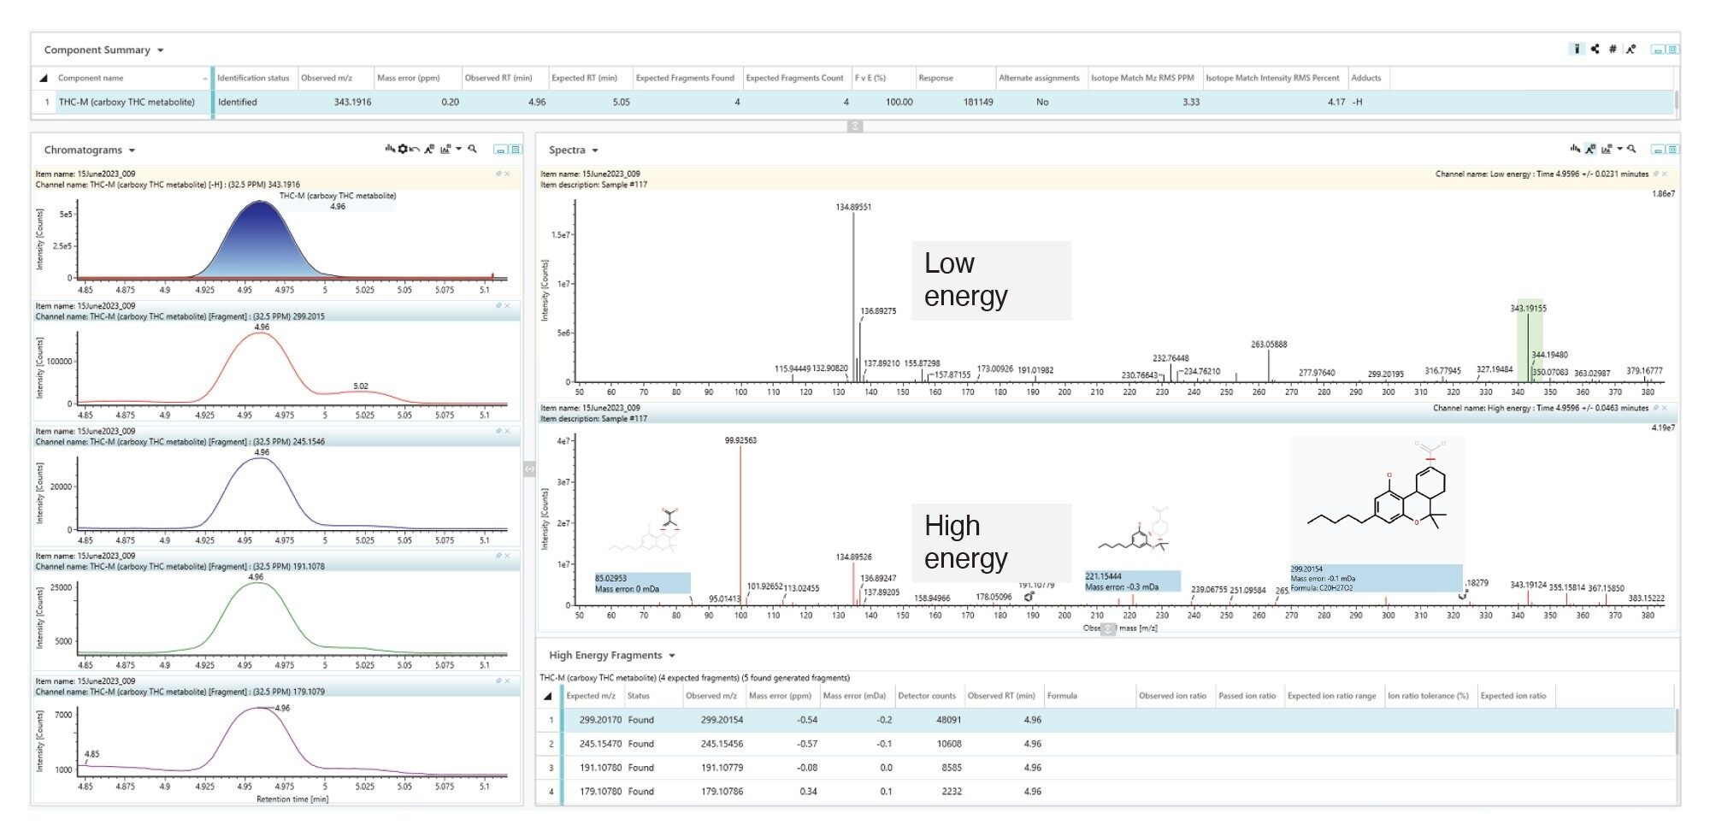Pin the 245.1546 fragment chromatogram
1710x837 pixels.
coord(498,431)
